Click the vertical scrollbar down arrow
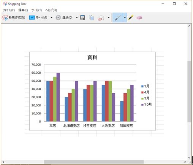The width and height of the screenshot is (193, 165). [189, 157]
